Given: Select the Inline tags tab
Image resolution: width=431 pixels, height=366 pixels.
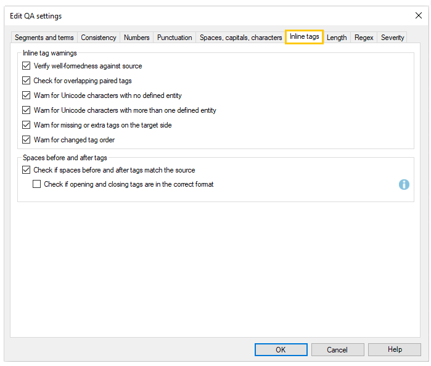Looking at the screenshot, I should 304,37.
